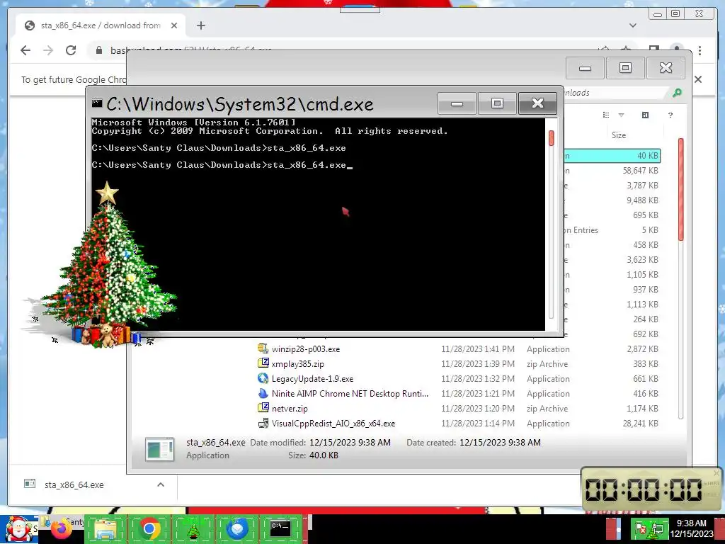The width and height of the screenshot is (725, 544).
Task: Open a new Chrome tab
Action: point(200,25)
